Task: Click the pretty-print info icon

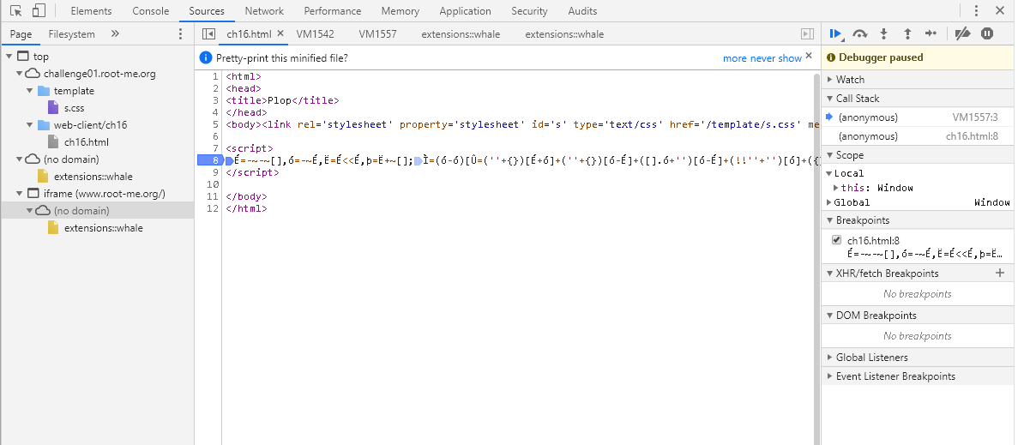Action: 206,57
